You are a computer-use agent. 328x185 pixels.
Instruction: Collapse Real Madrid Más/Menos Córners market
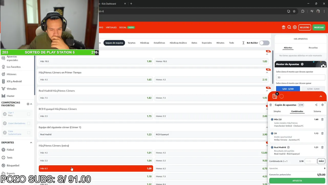pos(267,91)
